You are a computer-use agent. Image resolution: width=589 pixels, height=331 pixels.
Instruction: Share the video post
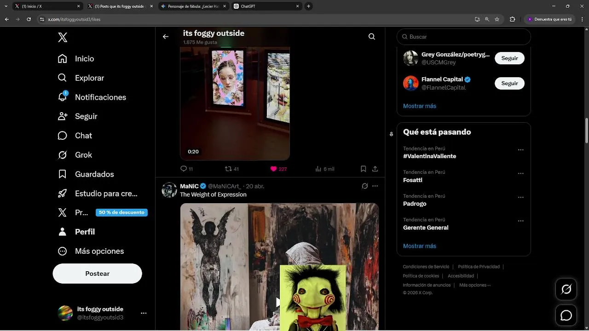[x=375, y=169]
